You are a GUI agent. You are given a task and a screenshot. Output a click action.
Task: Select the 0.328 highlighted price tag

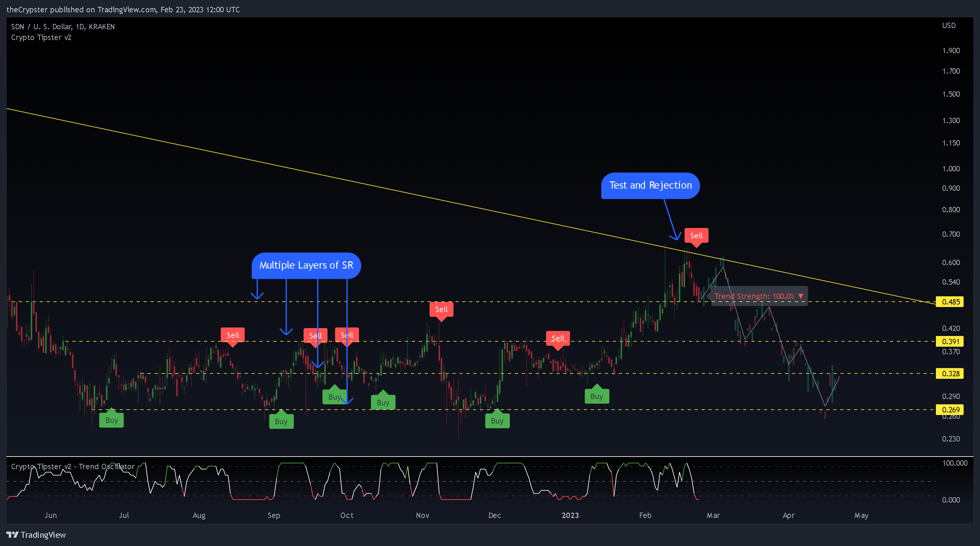click(950, 373)
